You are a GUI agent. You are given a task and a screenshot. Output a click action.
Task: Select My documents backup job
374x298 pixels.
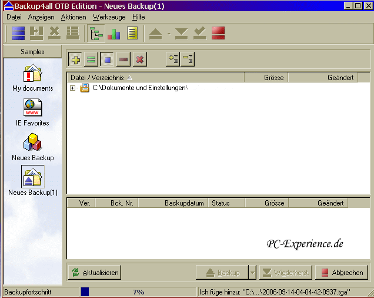[33, 78]
